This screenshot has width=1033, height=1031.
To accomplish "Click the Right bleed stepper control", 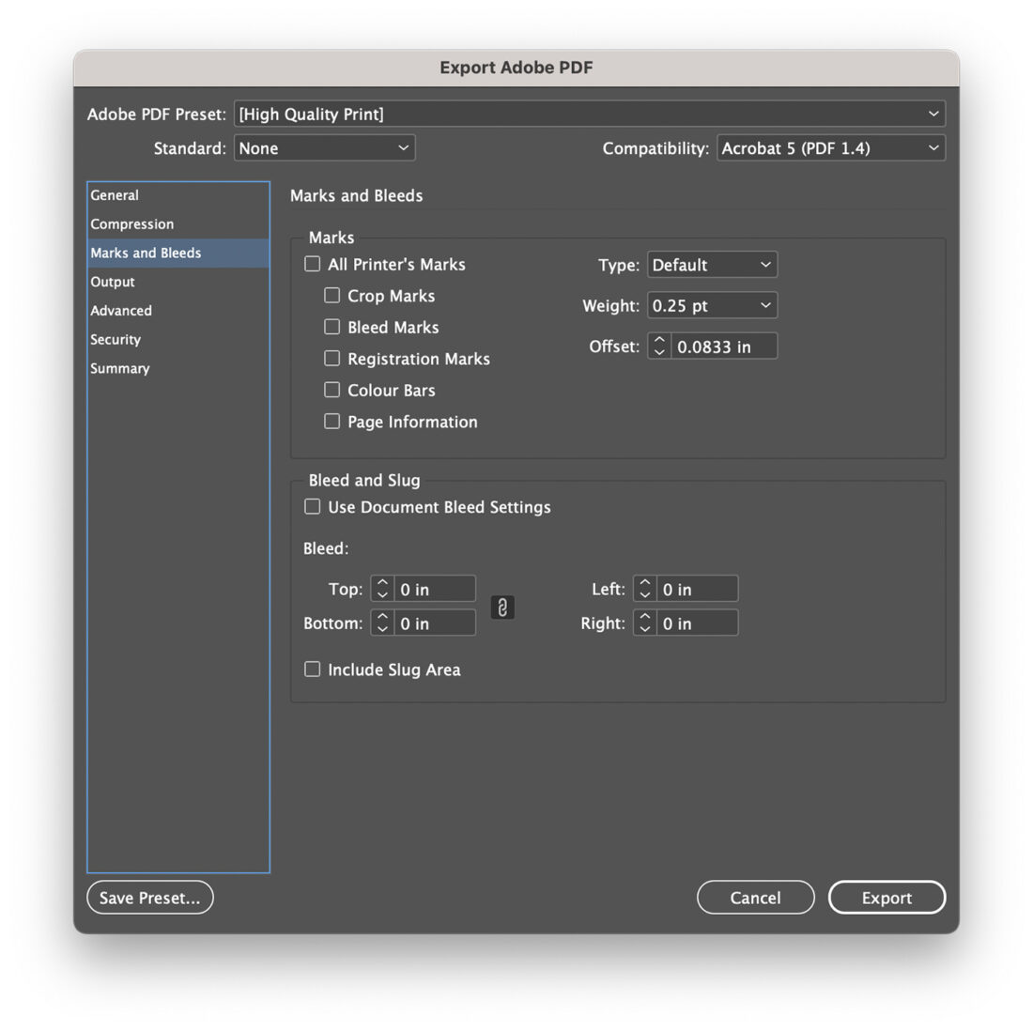I will coord(644,623).
